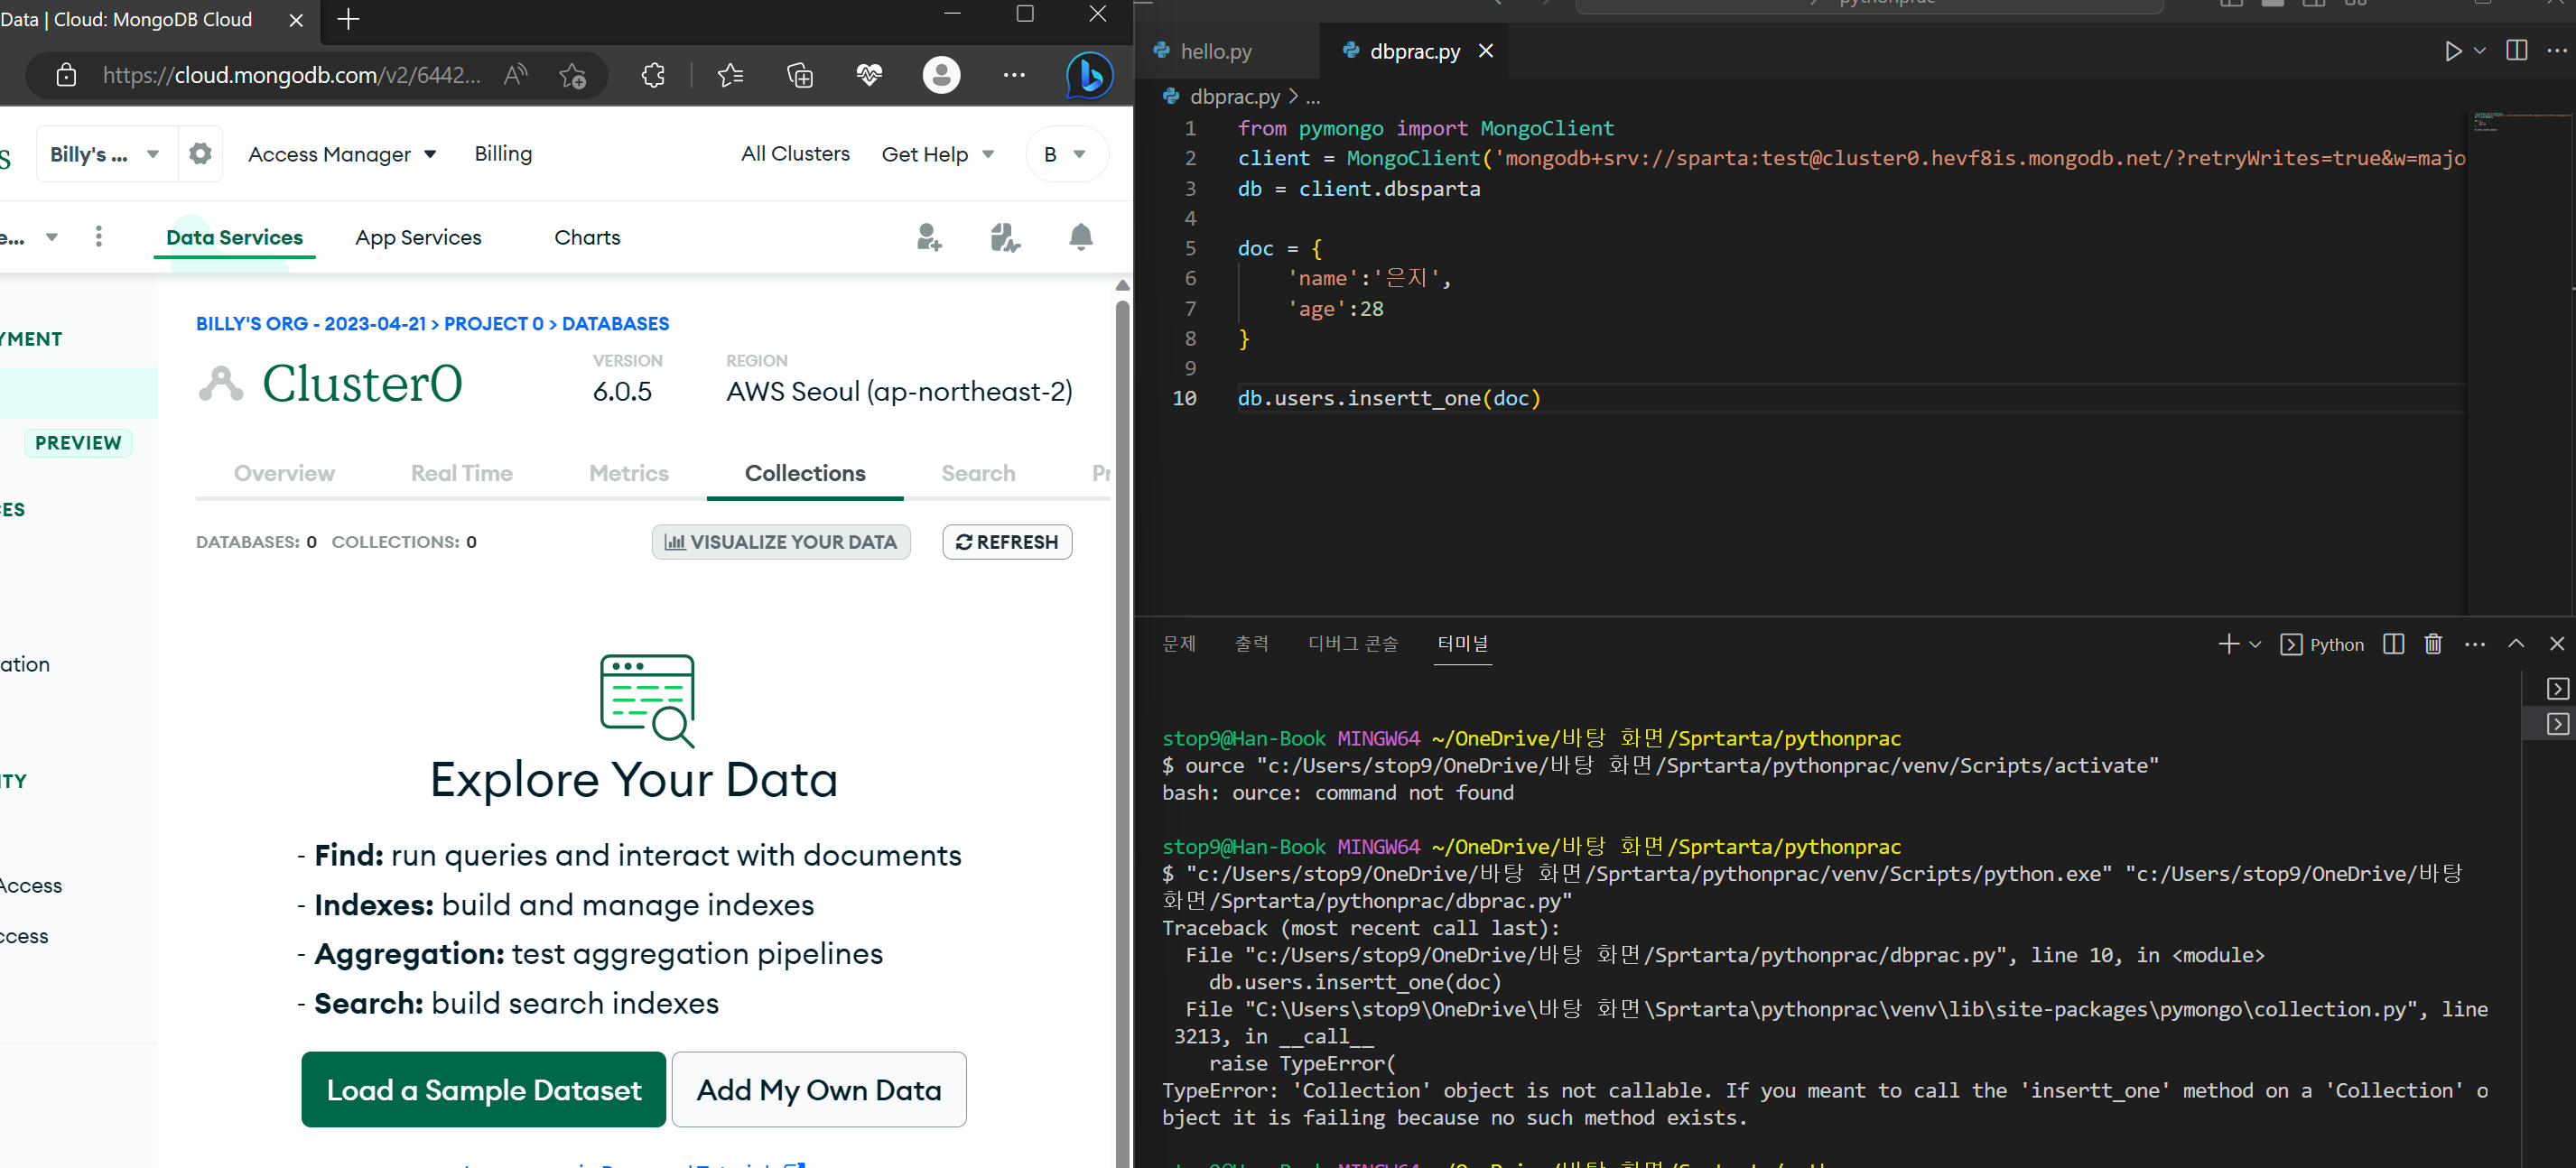Open the cluster Overview tab
2576x1168 pixels.
click(x=284, y=473)
